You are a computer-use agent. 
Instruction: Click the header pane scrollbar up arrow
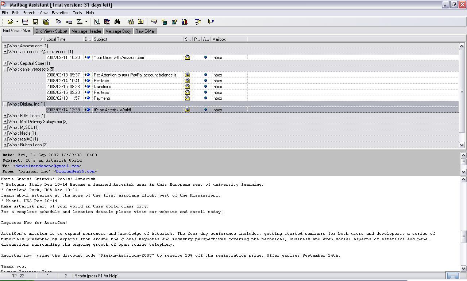coord(464,155)
